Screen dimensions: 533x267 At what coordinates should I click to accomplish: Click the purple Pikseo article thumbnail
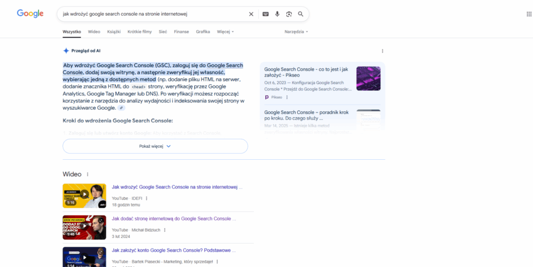(x=369, y=79)
